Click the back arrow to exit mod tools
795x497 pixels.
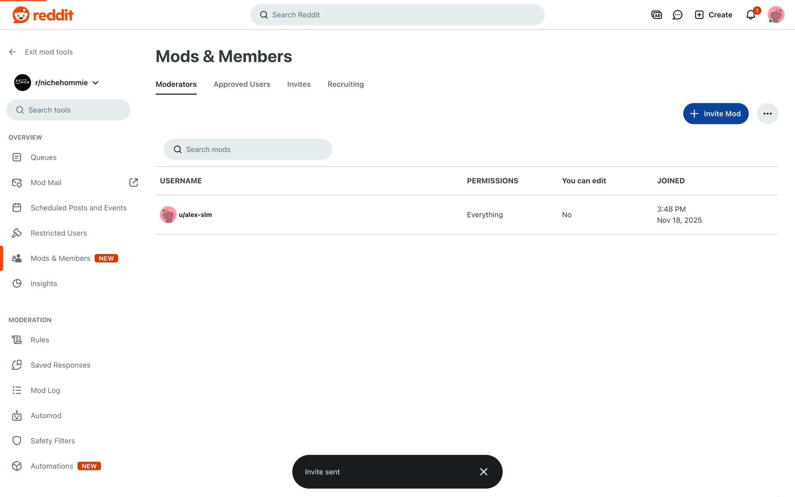12,52
